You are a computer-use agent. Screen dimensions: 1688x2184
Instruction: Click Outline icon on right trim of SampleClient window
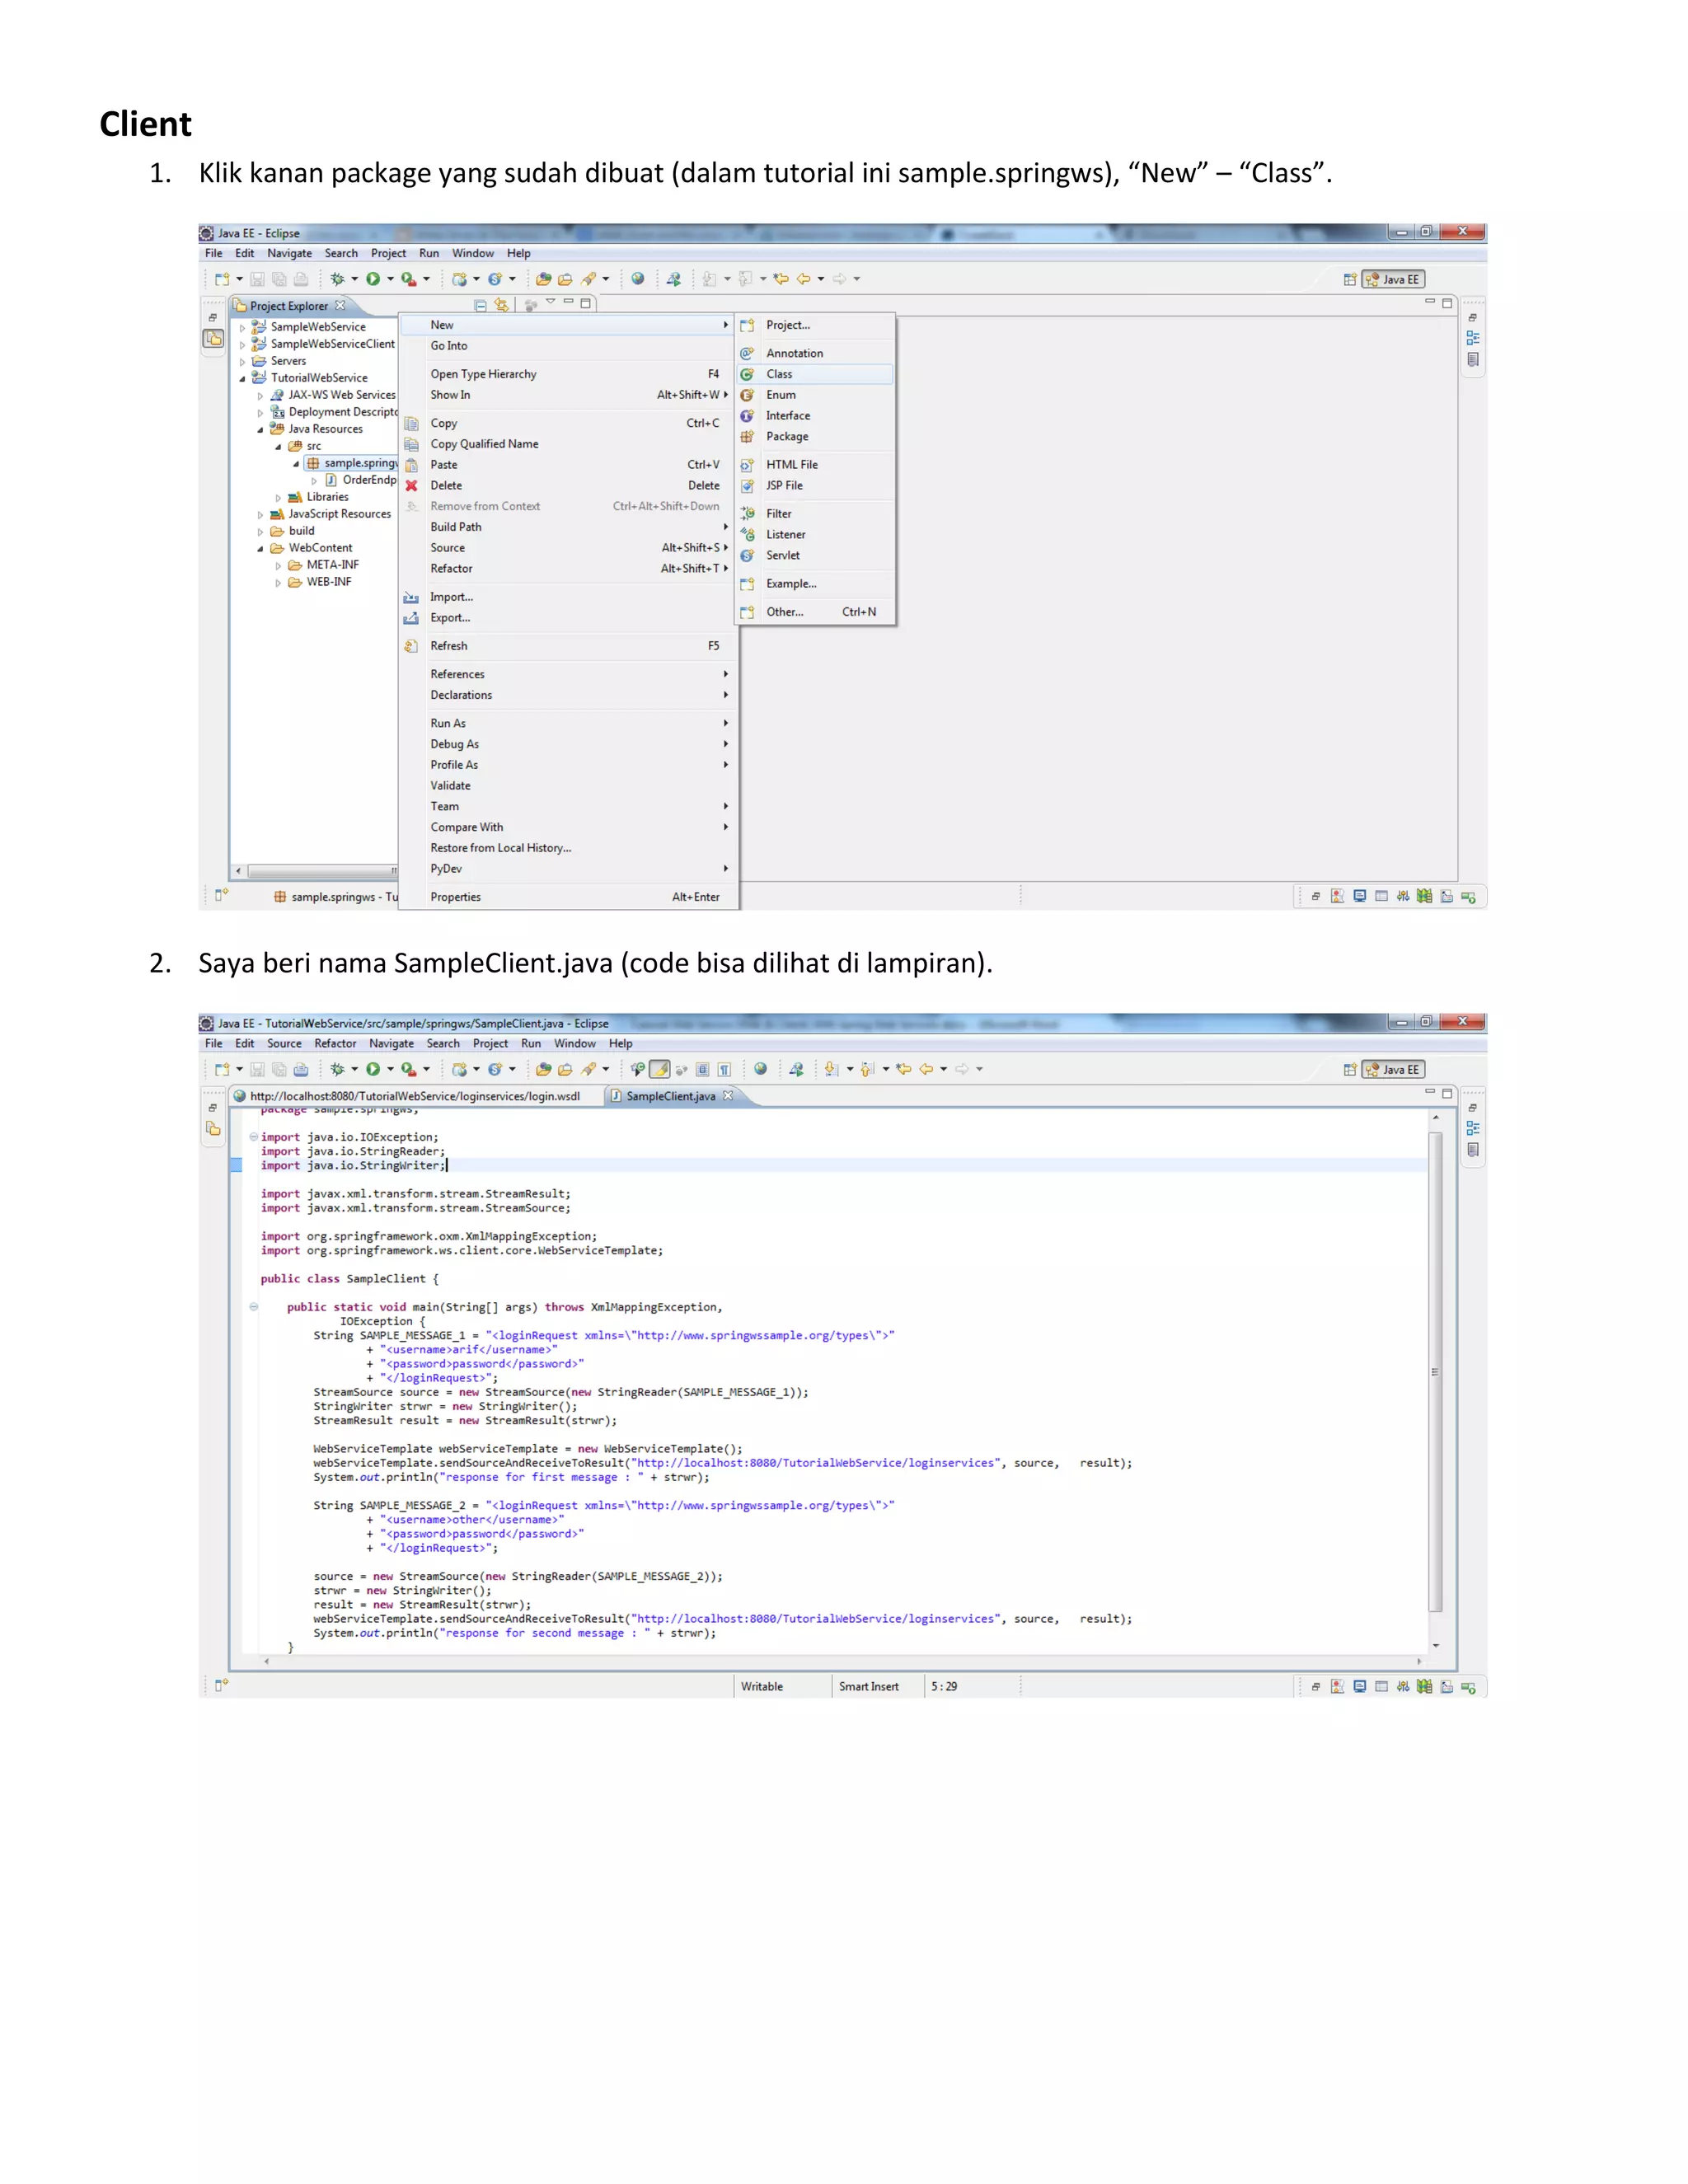coord(1473,1128)
